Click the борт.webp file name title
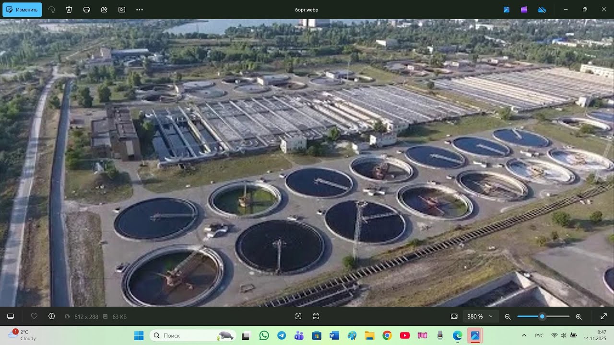This screenshot has width=614, height=345. coord(307,10)
